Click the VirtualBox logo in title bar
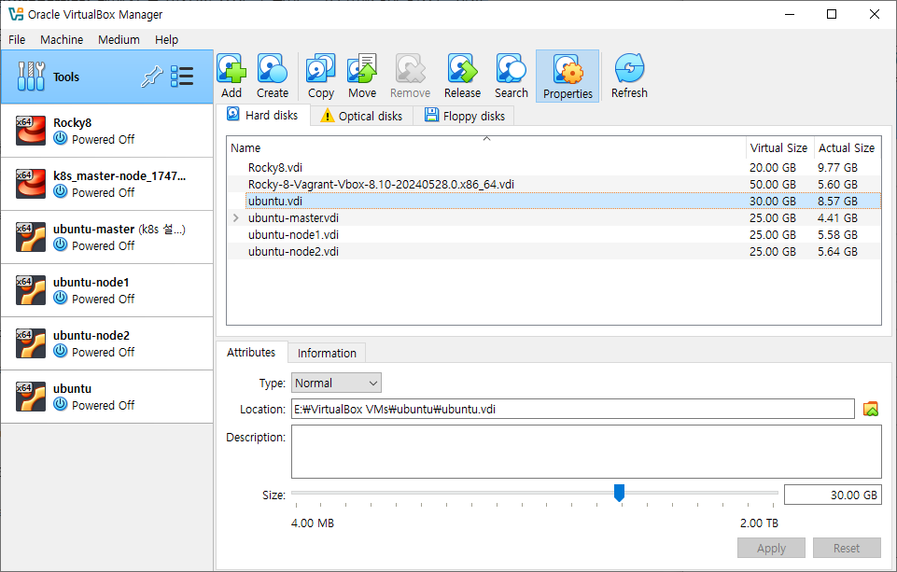Image resolution: width=897 pixels, height=572 pixels. [16, 14]
